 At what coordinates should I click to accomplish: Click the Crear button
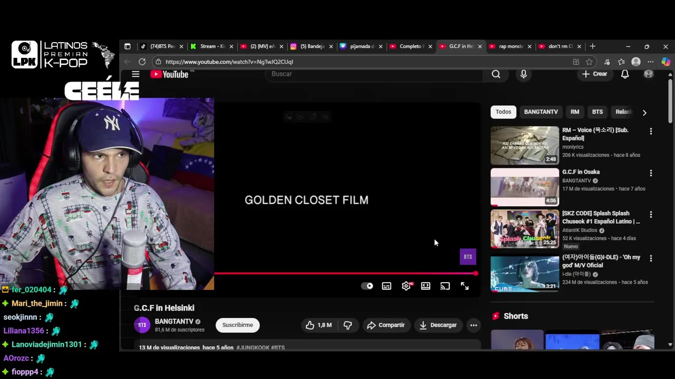[594, 74]
